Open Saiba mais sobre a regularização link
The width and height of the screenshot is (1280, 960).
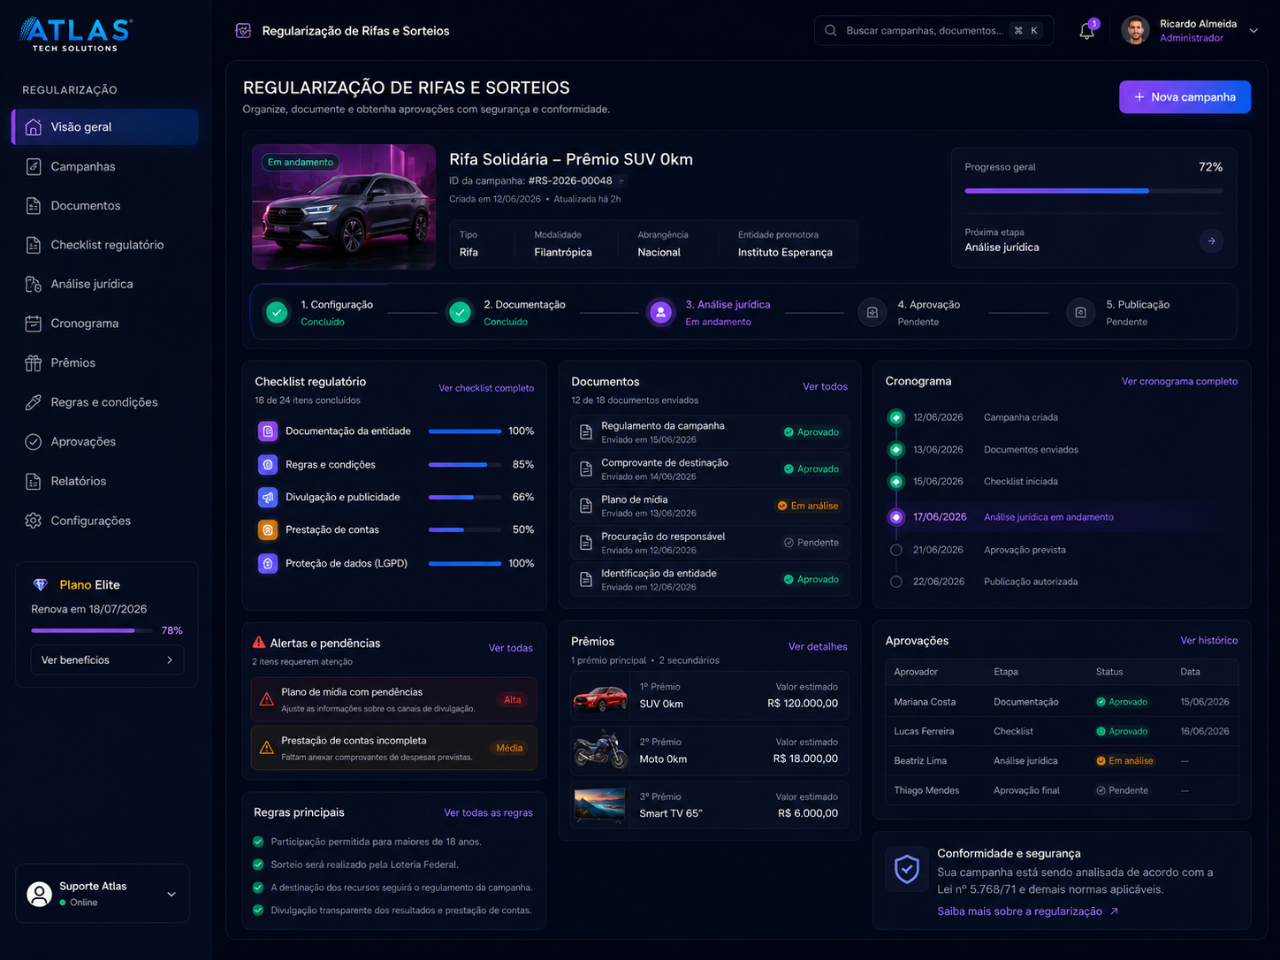click(1027, 911)
